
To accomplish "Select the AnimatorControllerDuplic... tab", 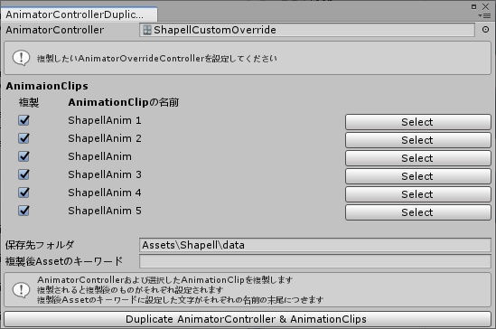I will (80, 14).
